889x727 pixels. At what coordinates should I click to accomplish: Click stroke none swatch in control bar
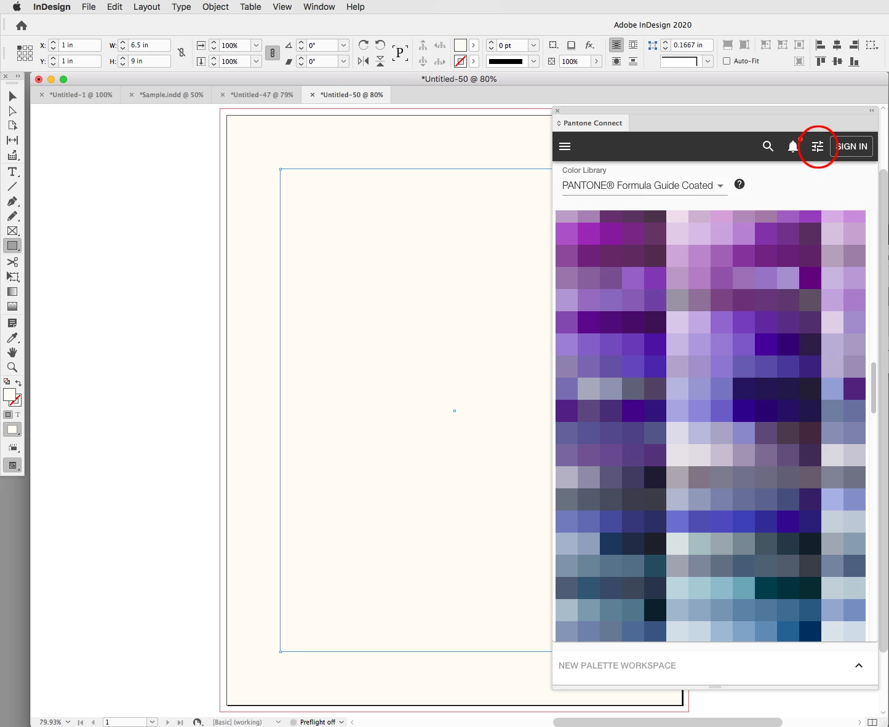460,62
